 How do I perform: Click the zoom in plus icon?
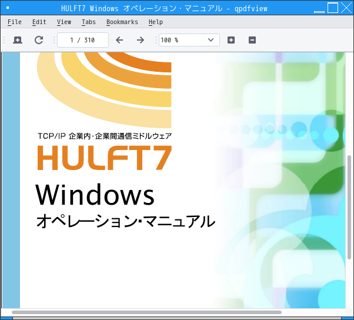[x=231, y=40]
